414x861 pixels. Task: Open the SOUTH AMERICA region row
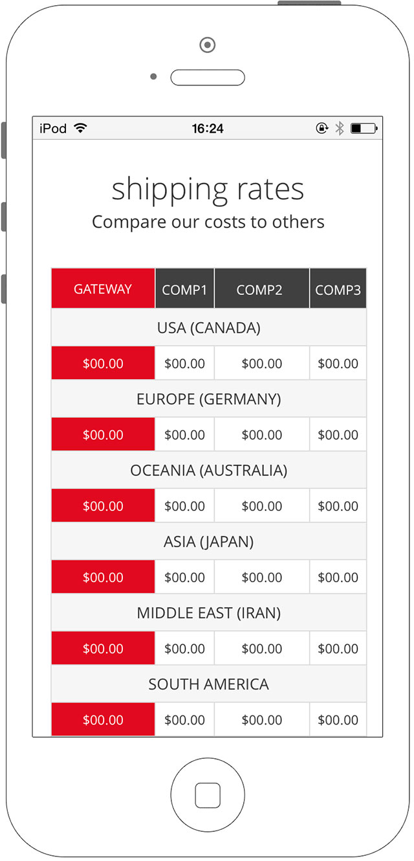point(209,683)
